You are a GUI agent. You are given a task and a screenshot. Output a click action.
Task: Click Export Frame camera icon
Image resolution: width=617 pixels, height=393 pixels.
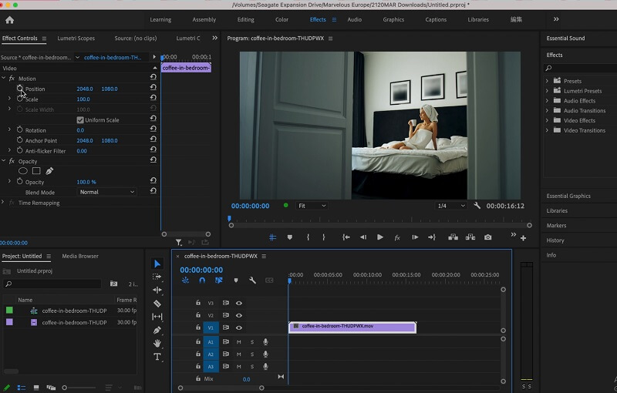click(488, 237)
